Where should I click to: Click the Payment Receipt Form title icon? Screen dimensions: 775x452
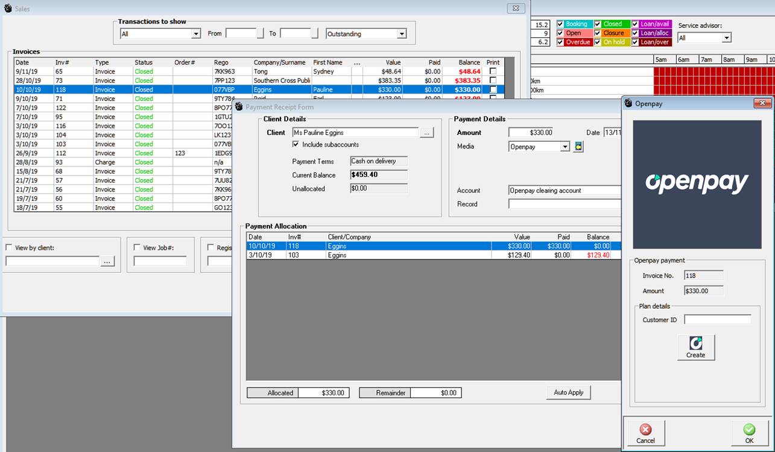[x=239, y=107]
